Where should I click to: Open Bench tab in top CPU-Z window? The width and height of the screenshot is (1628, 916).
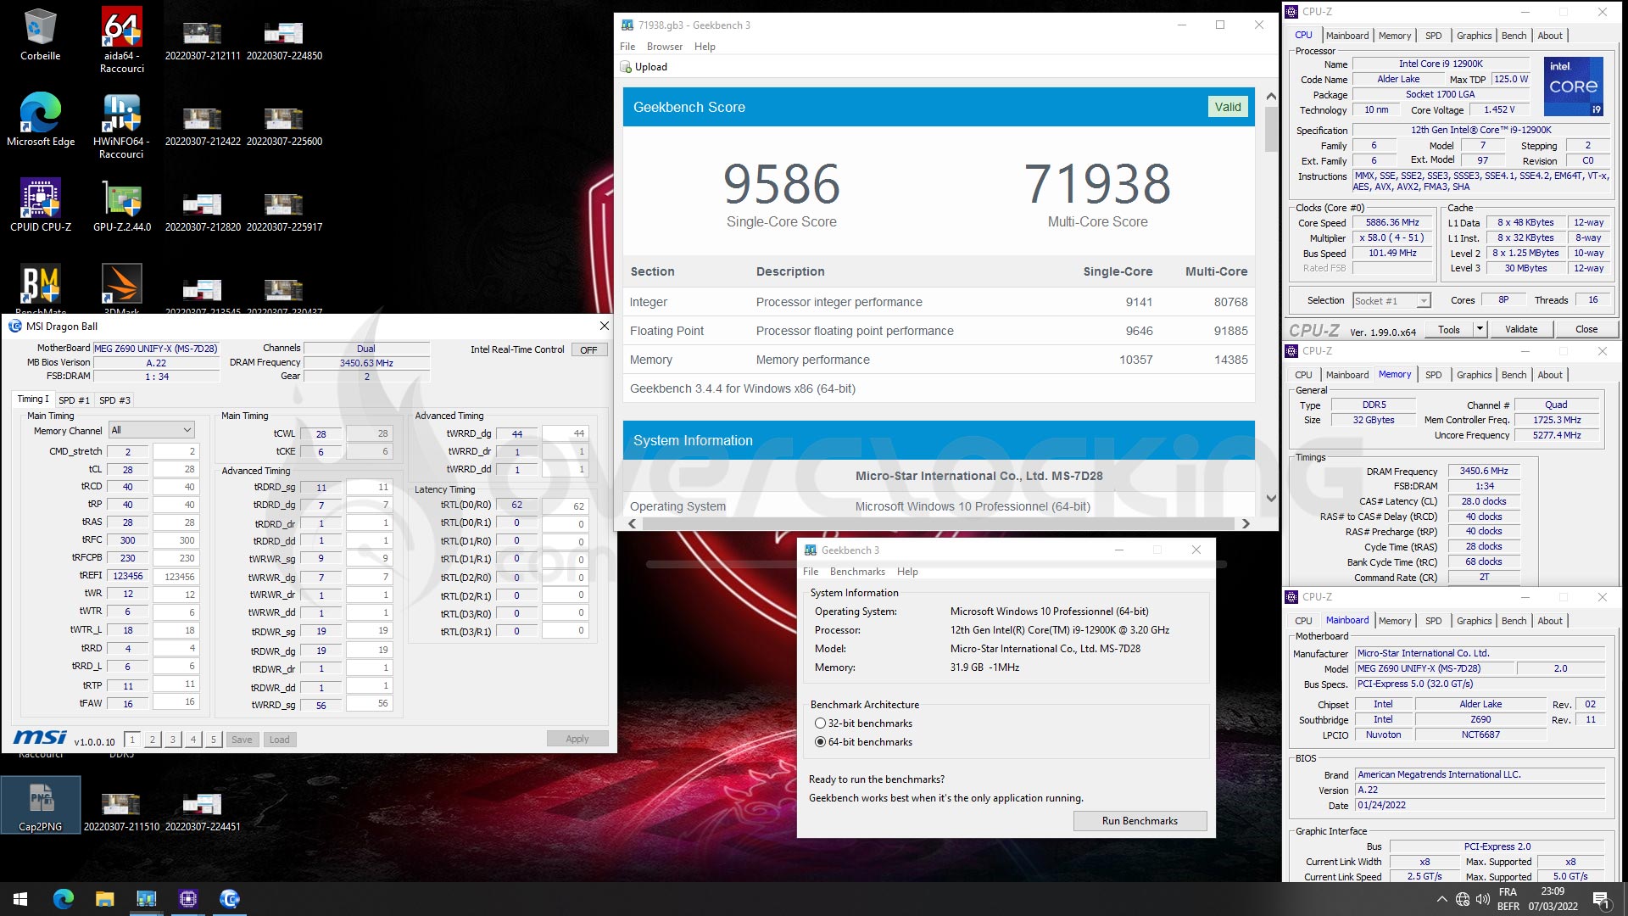point(1514,36)
